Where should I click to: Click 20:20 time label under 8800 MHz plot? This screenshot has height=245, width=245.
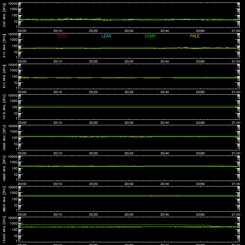pyautogui.click(x=93, y=215)
